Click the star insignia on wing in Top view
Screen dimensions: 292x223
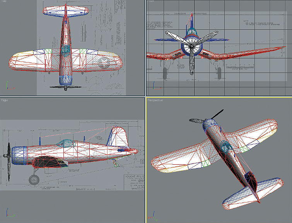(x=103, y=62)
